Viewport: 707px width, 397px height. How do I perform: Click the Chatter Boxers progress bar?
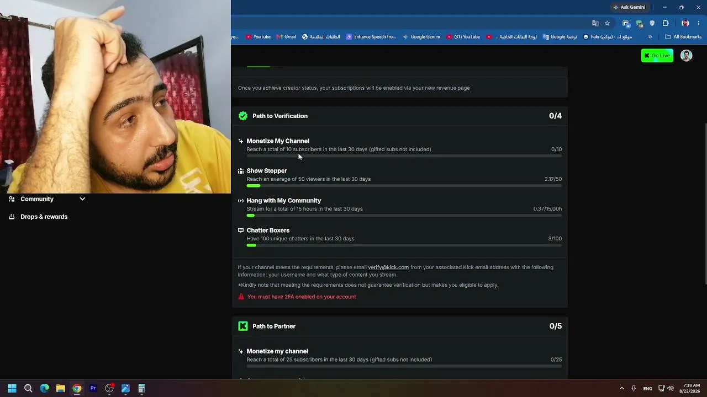404,245
